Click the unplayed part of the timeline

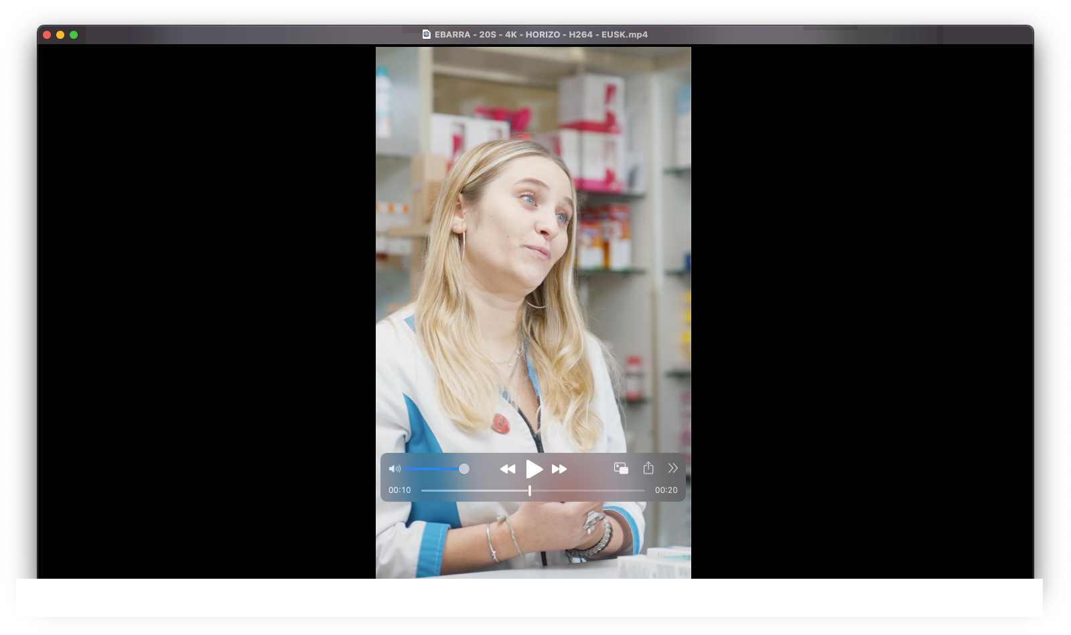point(589,490)
